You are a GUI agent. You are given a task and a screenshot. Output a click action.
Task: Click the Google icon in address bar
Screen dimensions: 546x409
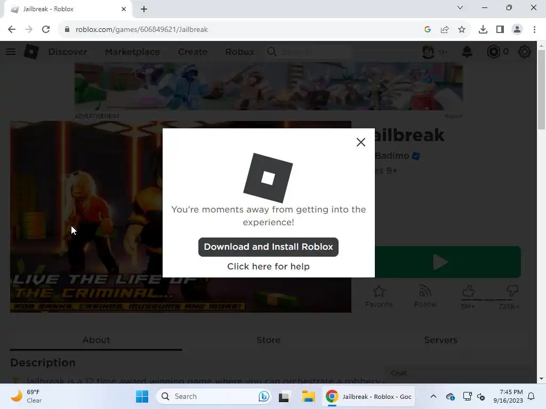click(428, 30)
